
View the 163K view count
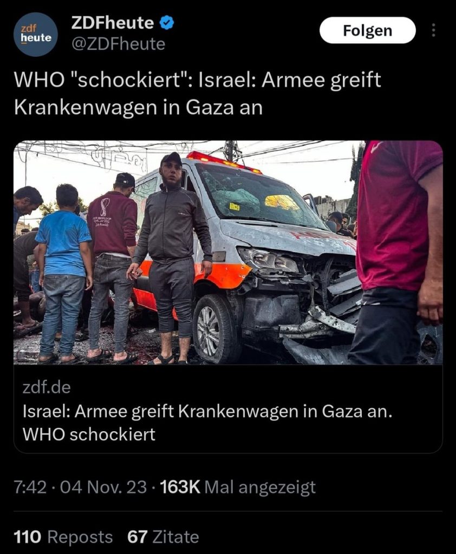point(180,487)
